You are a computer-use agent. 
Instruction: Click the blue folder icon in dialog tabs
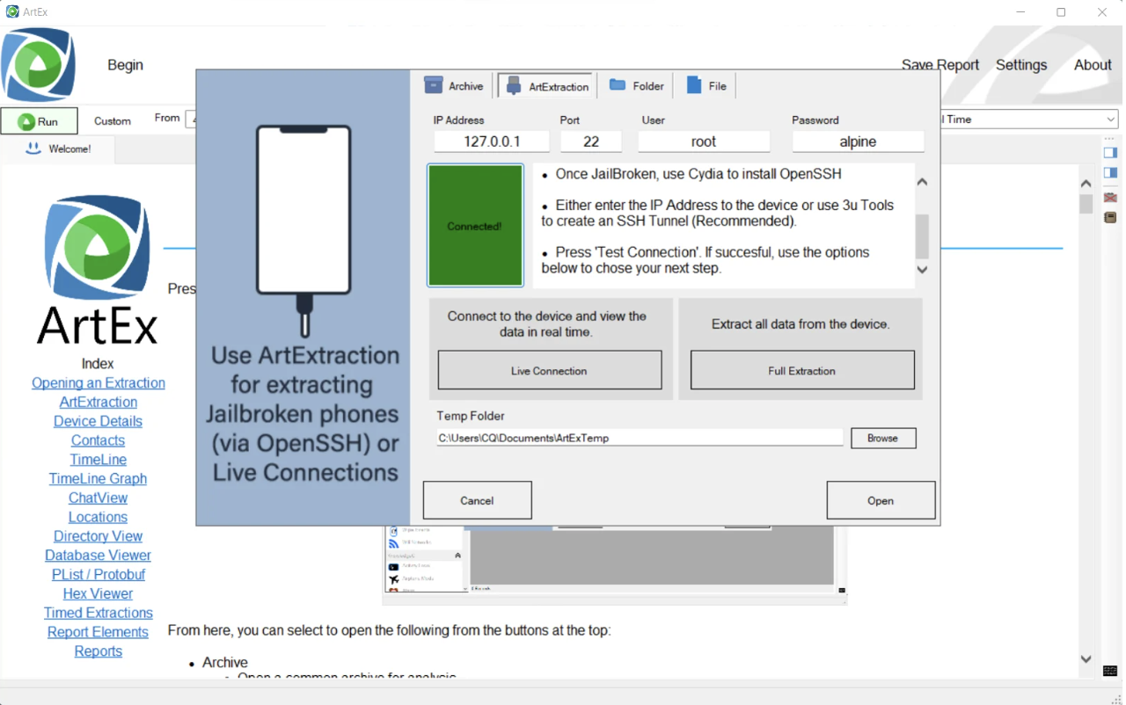click(x=618, y=84)
